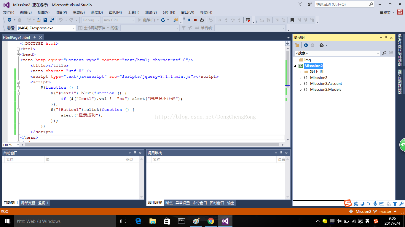
Task: Open File Explorer from the taskbar
Action: coord(153,221)
